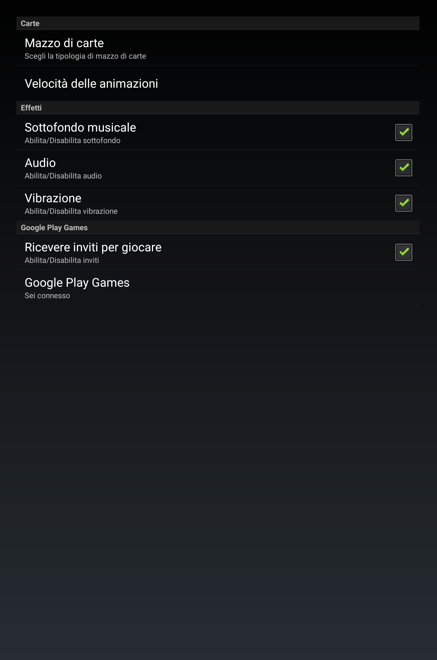The width and height of the screenshot is (437, 660).
Task: Turn off the Vibrazione checkbox
Action: point(404,203)
